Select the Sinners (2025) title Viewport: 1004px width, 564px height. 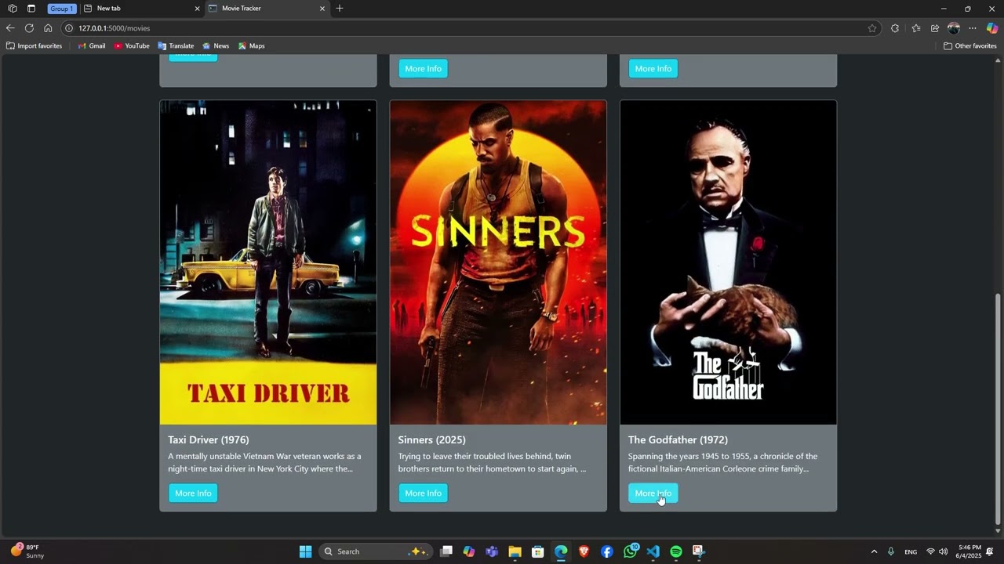pos(431,440)
